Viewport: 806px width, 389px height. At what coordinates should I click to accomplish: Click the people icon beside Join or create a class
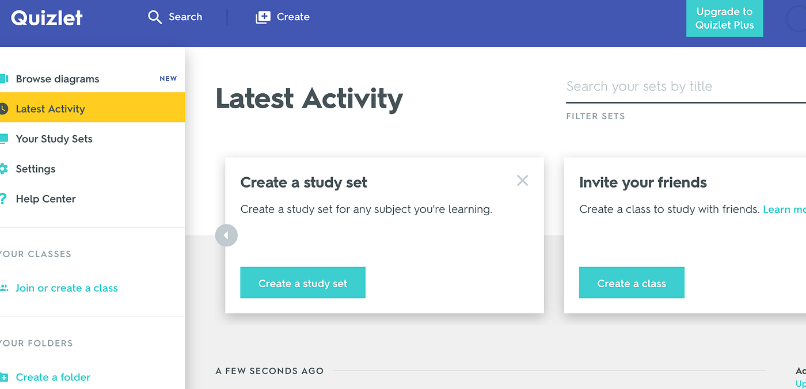tap(5, 288)
